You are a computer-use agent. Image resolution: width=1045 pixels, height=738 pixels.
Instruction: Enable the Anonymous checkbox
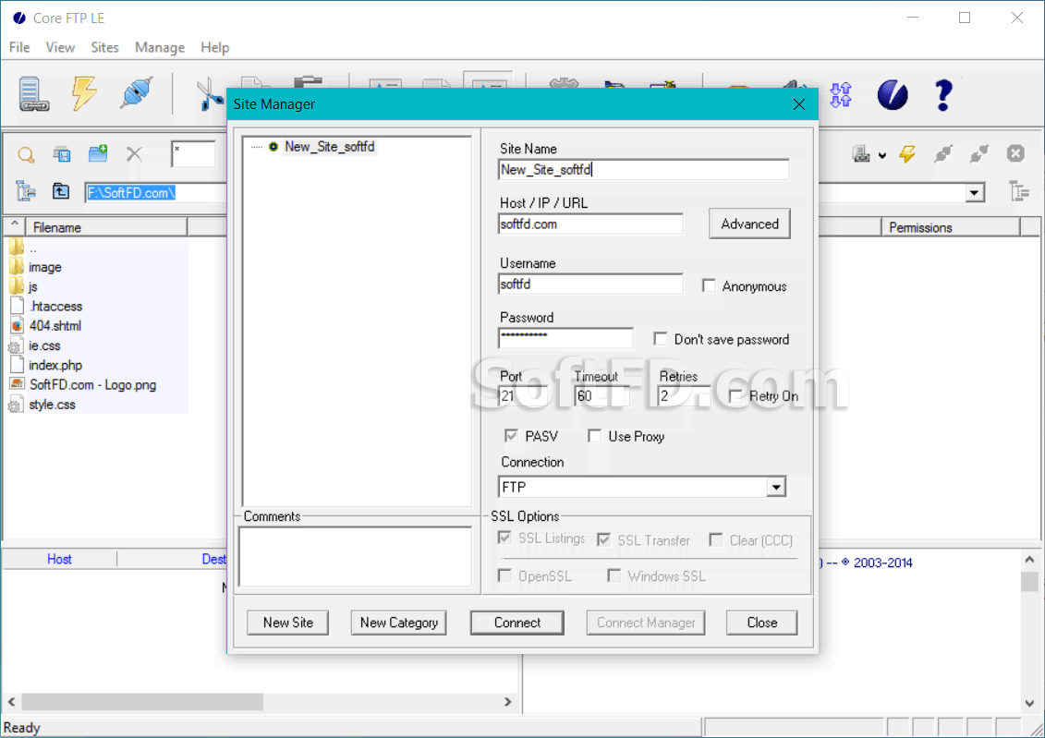coord(709,285)
